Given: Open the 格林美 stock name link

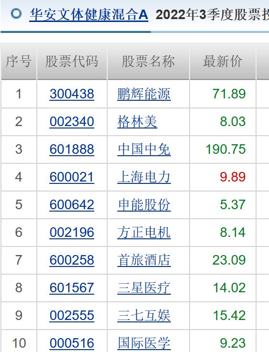Looking at the screenshot, I should (137, 121).
